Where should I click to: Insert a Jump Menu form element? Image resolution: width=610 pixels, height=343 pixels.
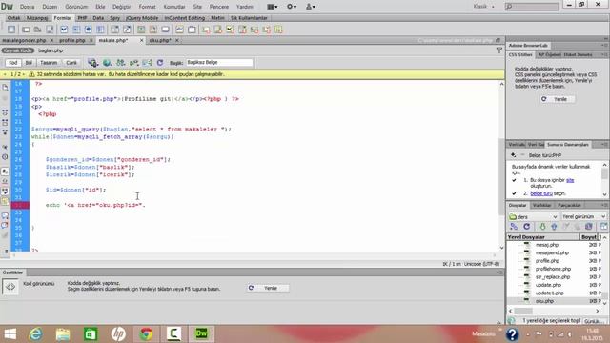click(127, 30)
